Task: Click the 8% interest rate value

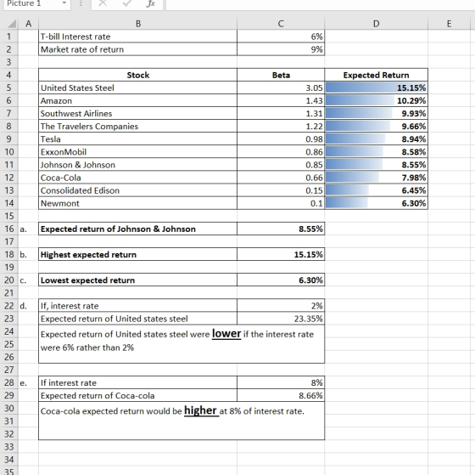Action: [x=281, y=382]
